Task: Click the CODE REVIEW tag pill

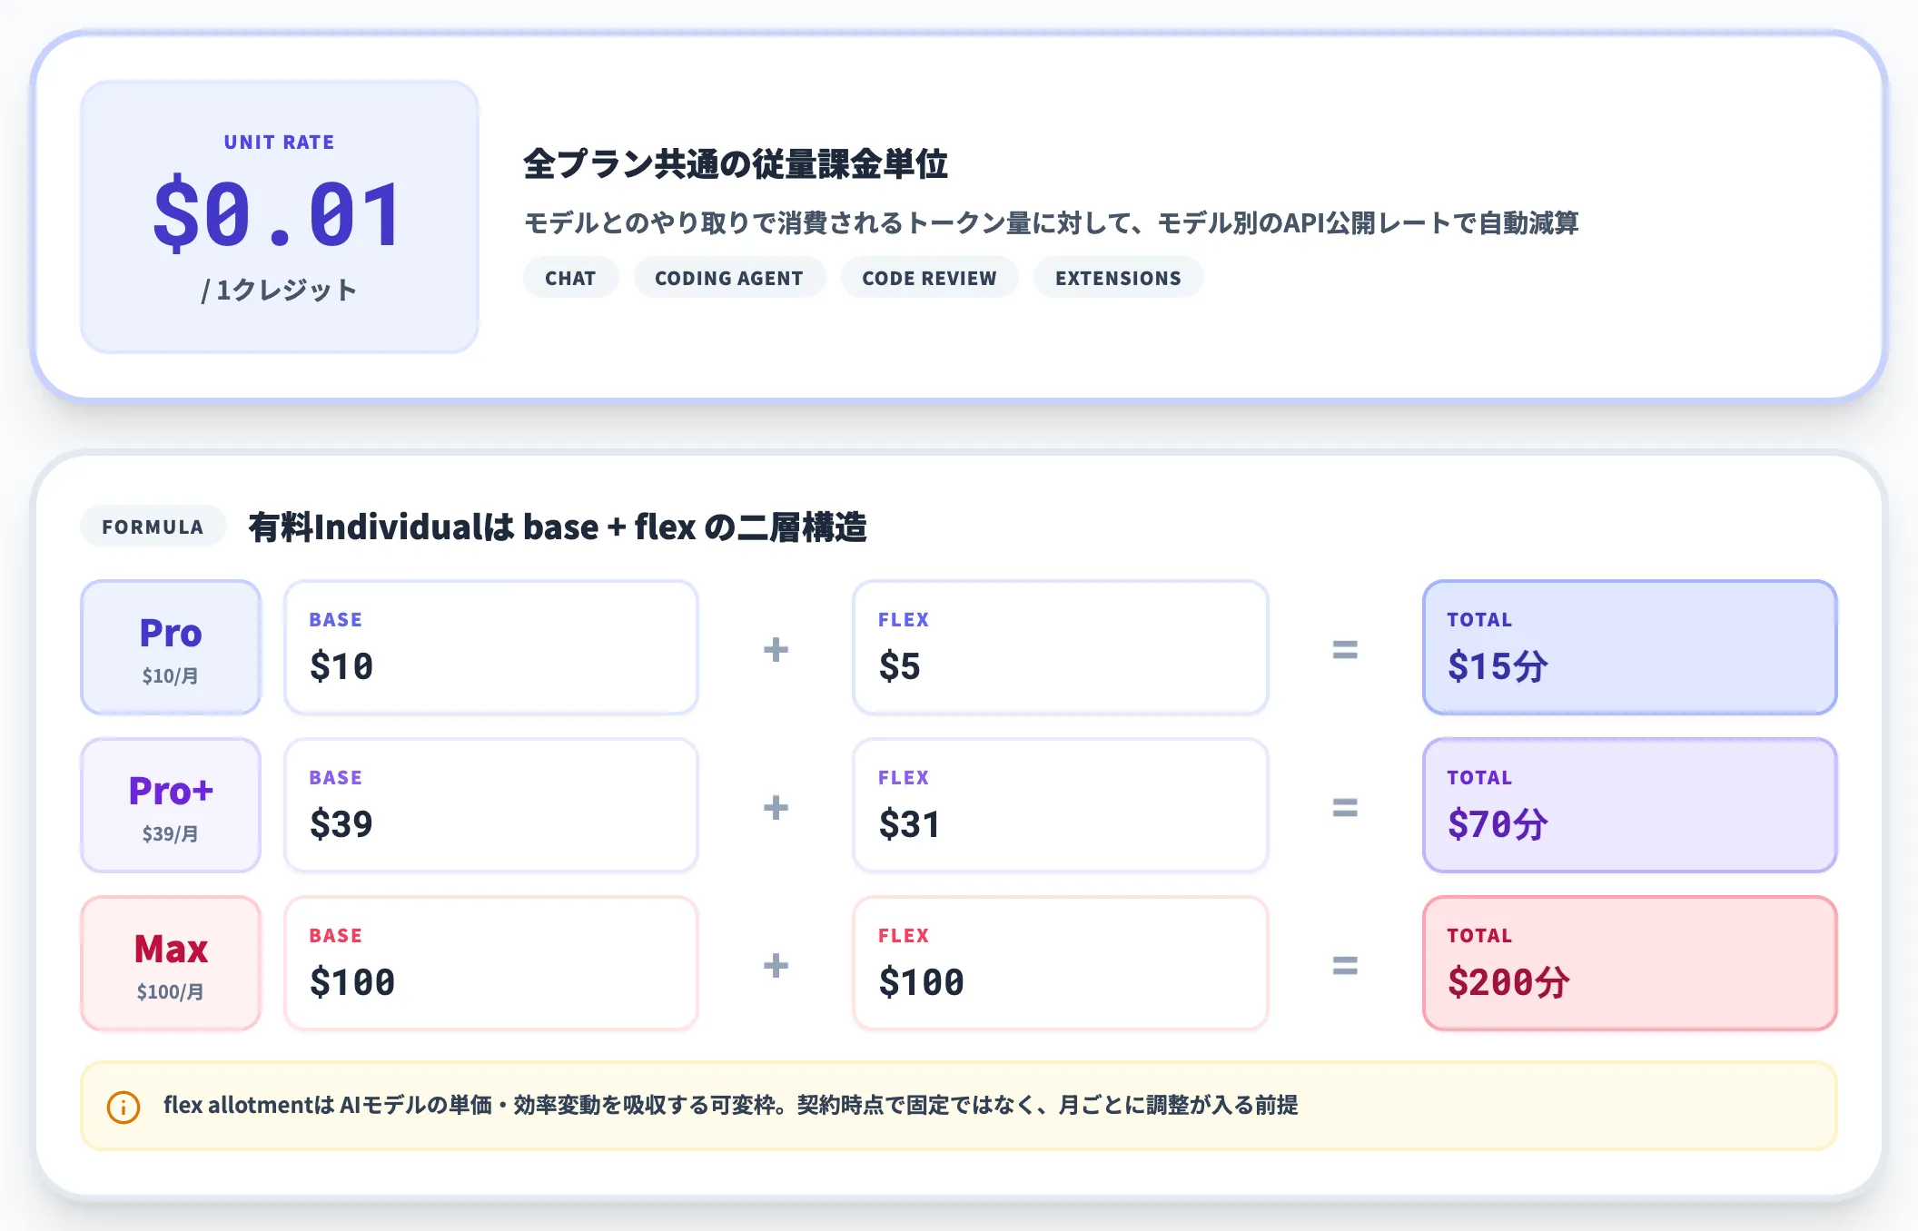Action: pyautogui.click(x=929, y=278)
